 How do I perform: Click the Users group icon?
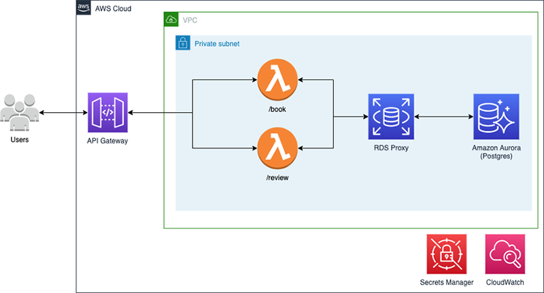(x=20, y=112)
